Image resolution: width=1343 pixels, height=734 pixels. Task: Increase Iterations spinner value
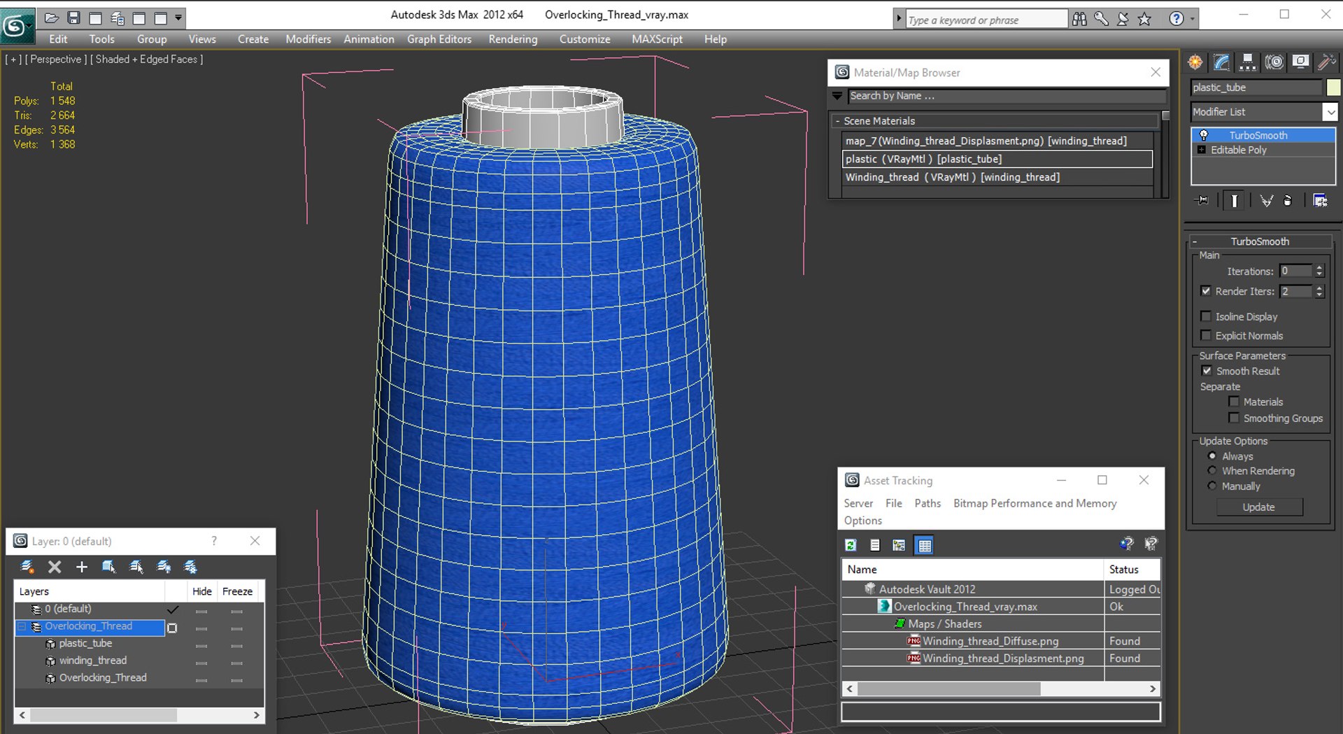click(x=1320, y=268)
